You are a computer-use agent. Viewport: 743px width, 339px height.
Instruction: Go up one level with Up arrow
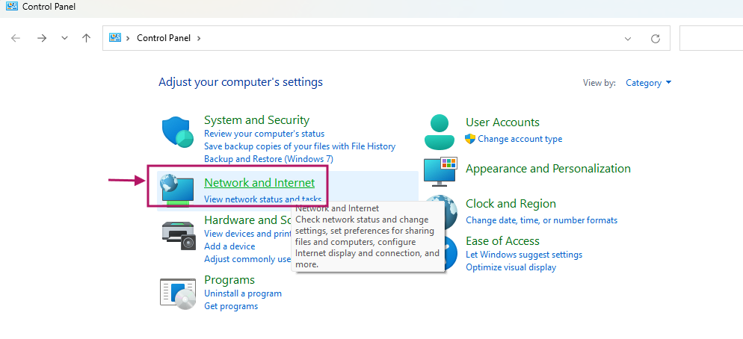(87, 38)
